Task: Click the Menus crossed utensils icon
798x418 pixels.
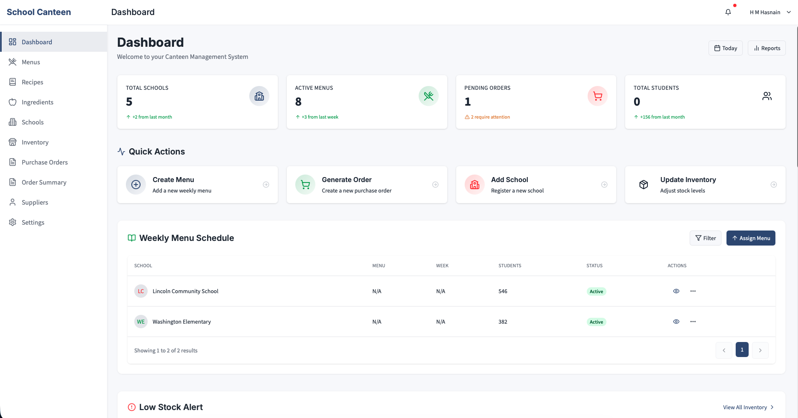Action: [13, 62]
